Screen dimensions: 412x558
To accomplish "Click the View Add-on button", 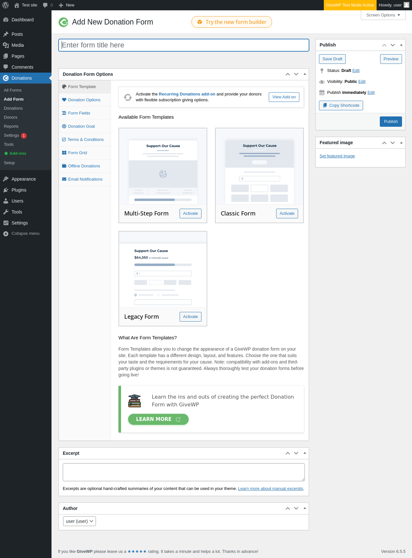I will click(284, 97).
